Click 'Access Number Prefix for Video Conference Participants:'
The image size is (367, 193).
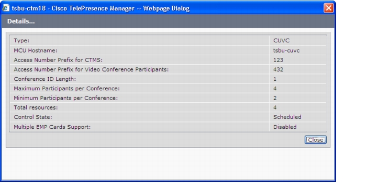tap(91, 69)
